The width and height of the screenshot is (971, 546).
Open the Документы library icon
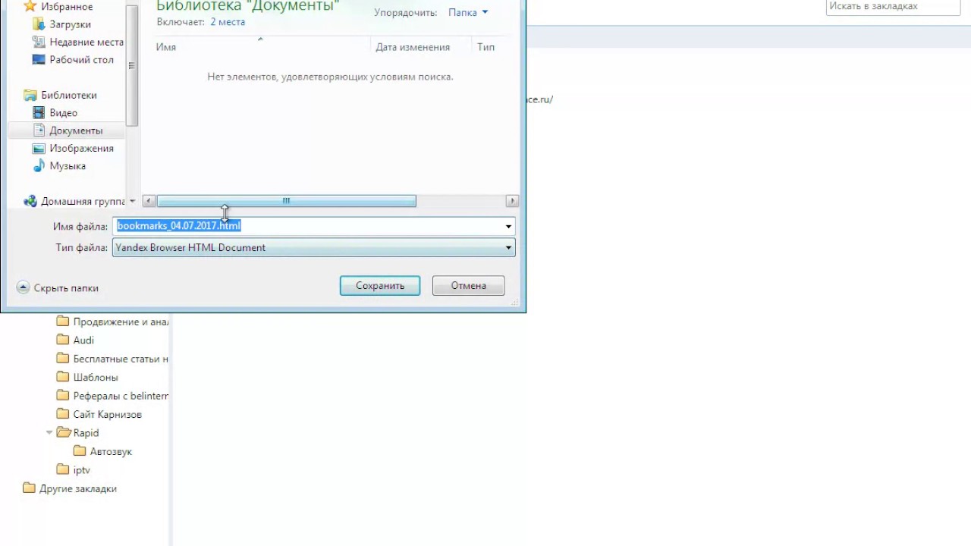click(x=39, y=130)
